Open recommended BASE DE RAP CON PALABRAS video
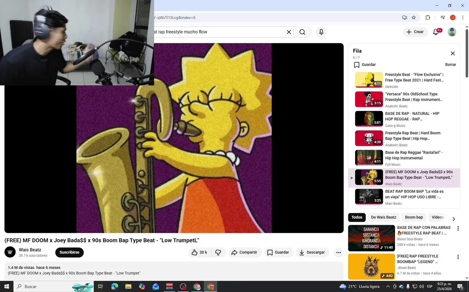The image size is (469, 292). pyautogui.click(x=371, y=238)
